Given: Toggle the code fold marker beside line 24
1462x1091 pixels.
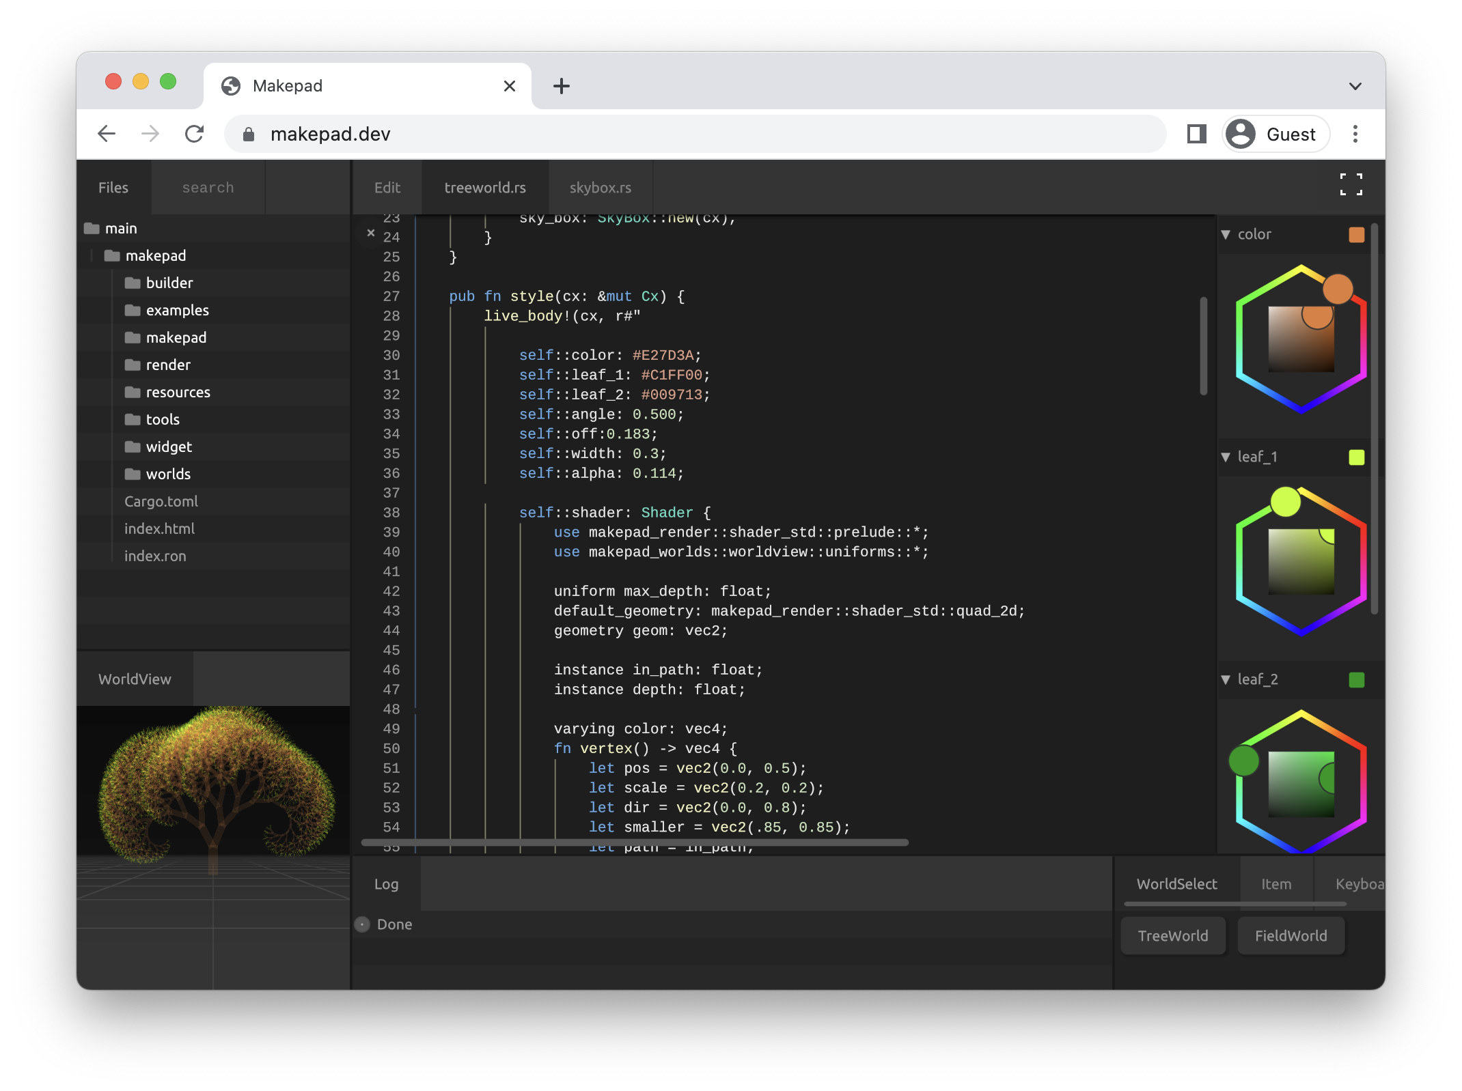Looking at the screenshot, I should click(371, 233).
